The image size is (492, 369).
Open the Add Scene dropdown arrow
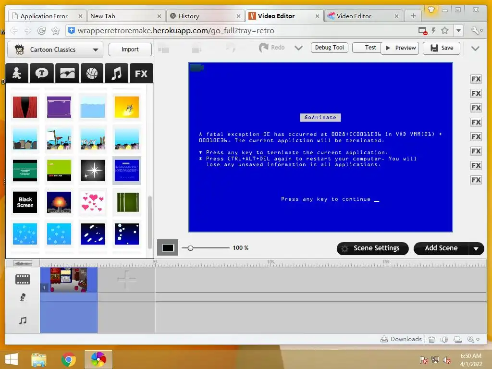click(476, 248)
